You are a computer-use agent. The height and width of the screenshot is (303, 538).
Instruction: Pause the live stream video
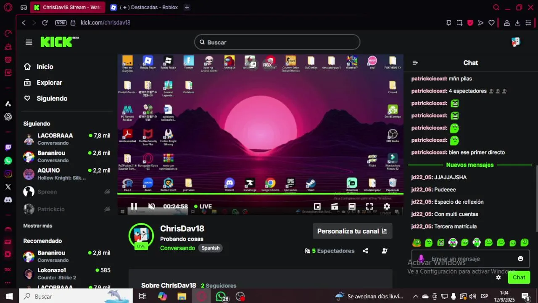pos(134,206)
